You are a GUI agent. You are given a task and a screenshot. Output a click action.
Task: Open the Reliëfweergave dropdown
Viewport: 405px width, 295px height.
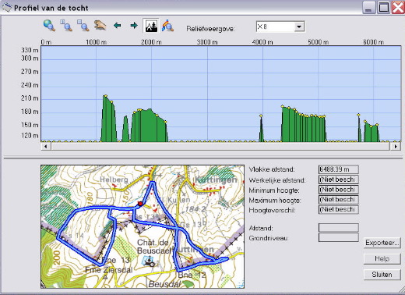[x=299, y=27]
